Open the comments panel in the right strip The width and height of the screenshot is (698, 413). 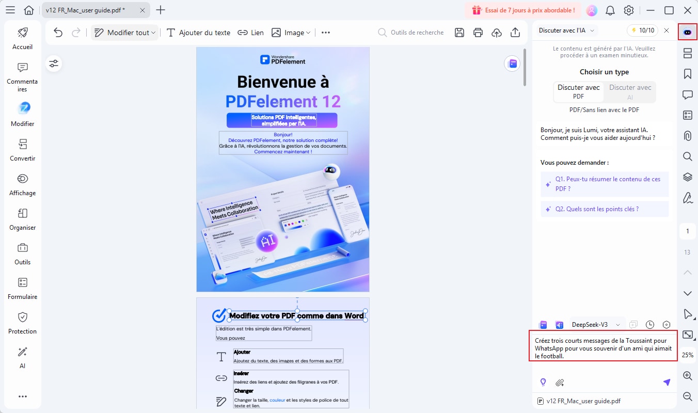(x=687, y=94)
